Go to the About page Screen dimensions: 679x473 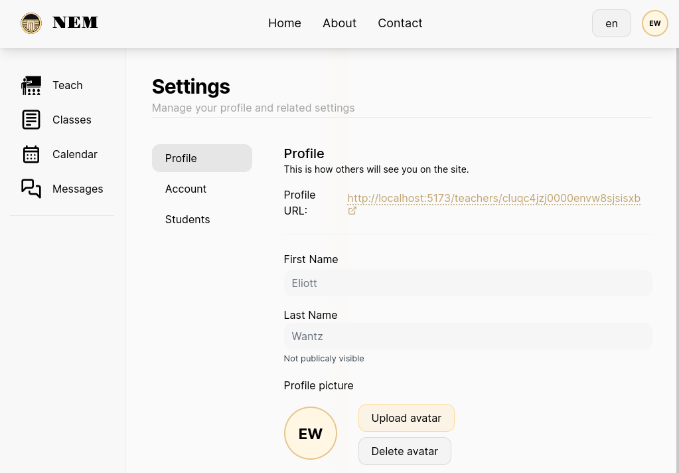tap(339, 23)
